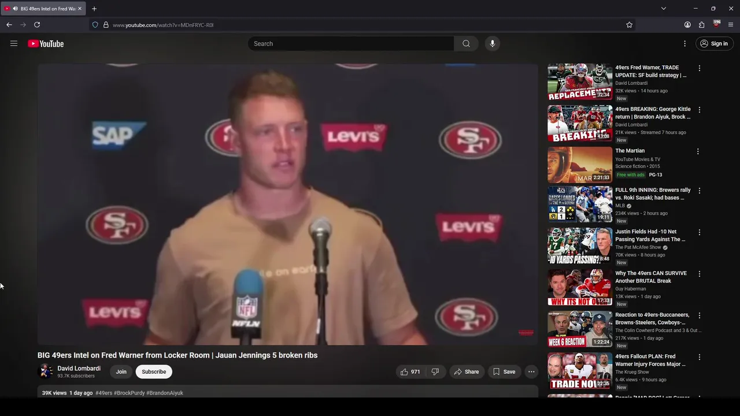This screenshot has width=740, height=416.
Task: Close the BIG 49ers Intel tab
Action: tap(80, 9)
